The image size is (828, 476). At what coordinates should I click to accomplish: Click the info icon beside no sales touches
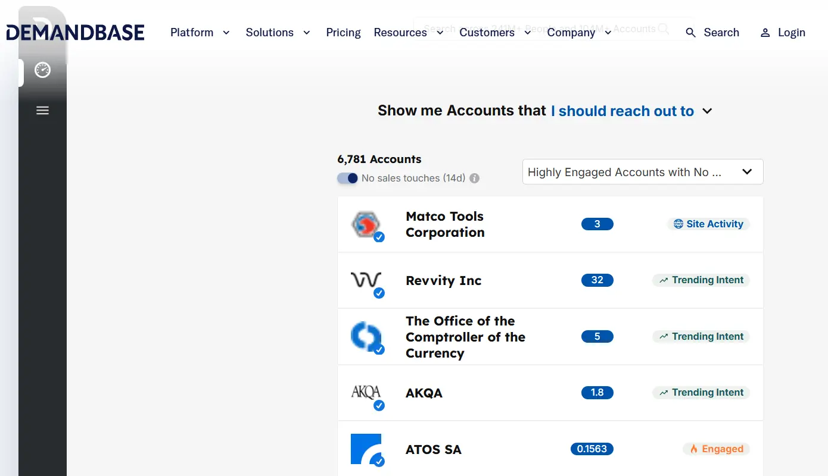click(x=474, y=178)
